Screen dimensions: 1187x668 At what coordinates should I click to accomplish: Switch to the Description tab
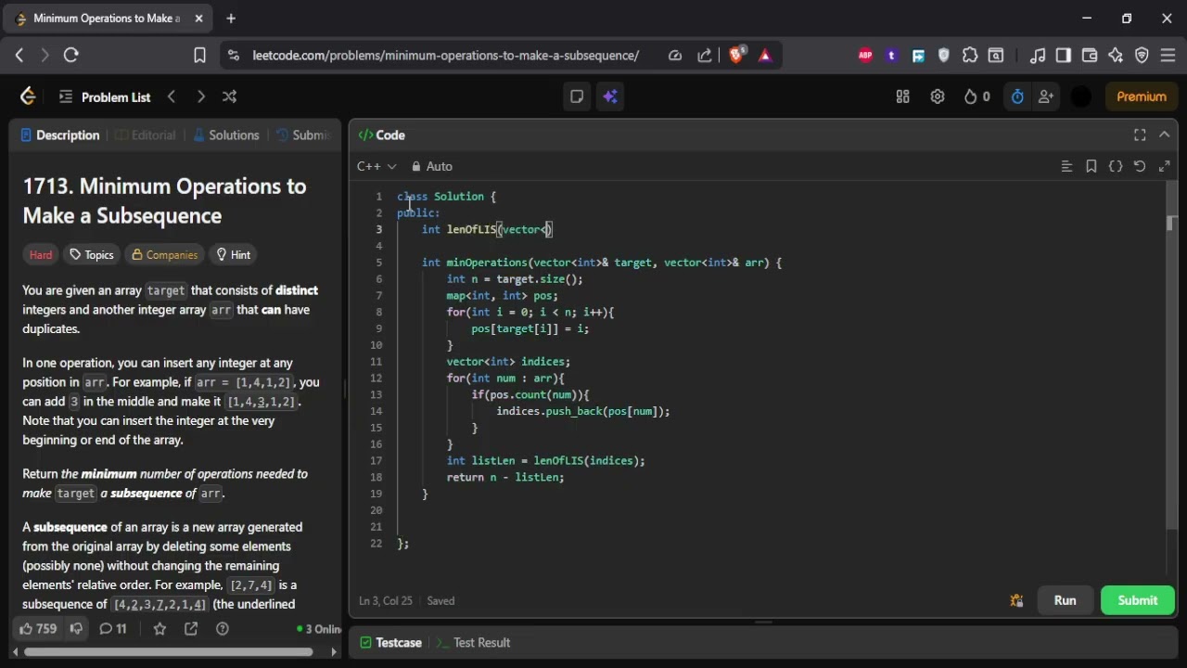tap(60, 135)
